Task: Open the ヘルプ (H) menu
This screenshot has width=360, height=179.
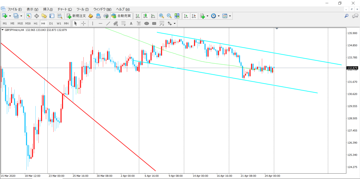Action: click(x=123, y=9)
